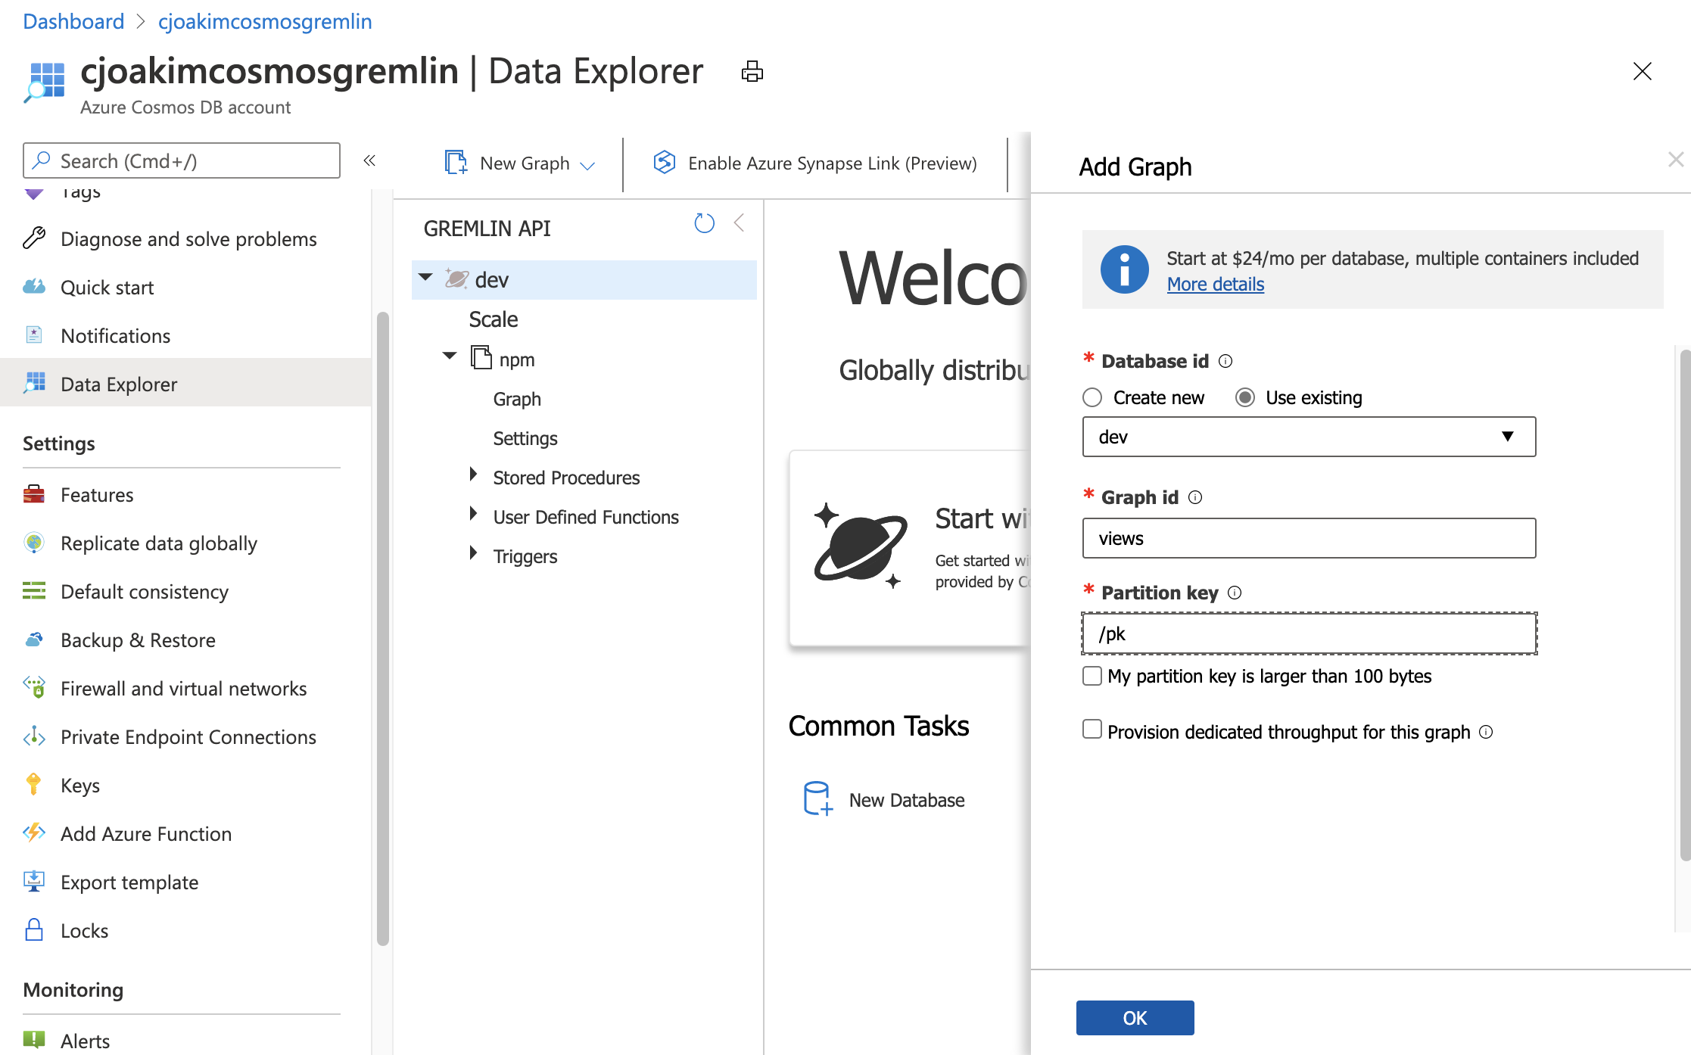Collapse the Gremlin API tree pane
The width and height of the screenshot is (1691, 1055).
coord(740,223)
